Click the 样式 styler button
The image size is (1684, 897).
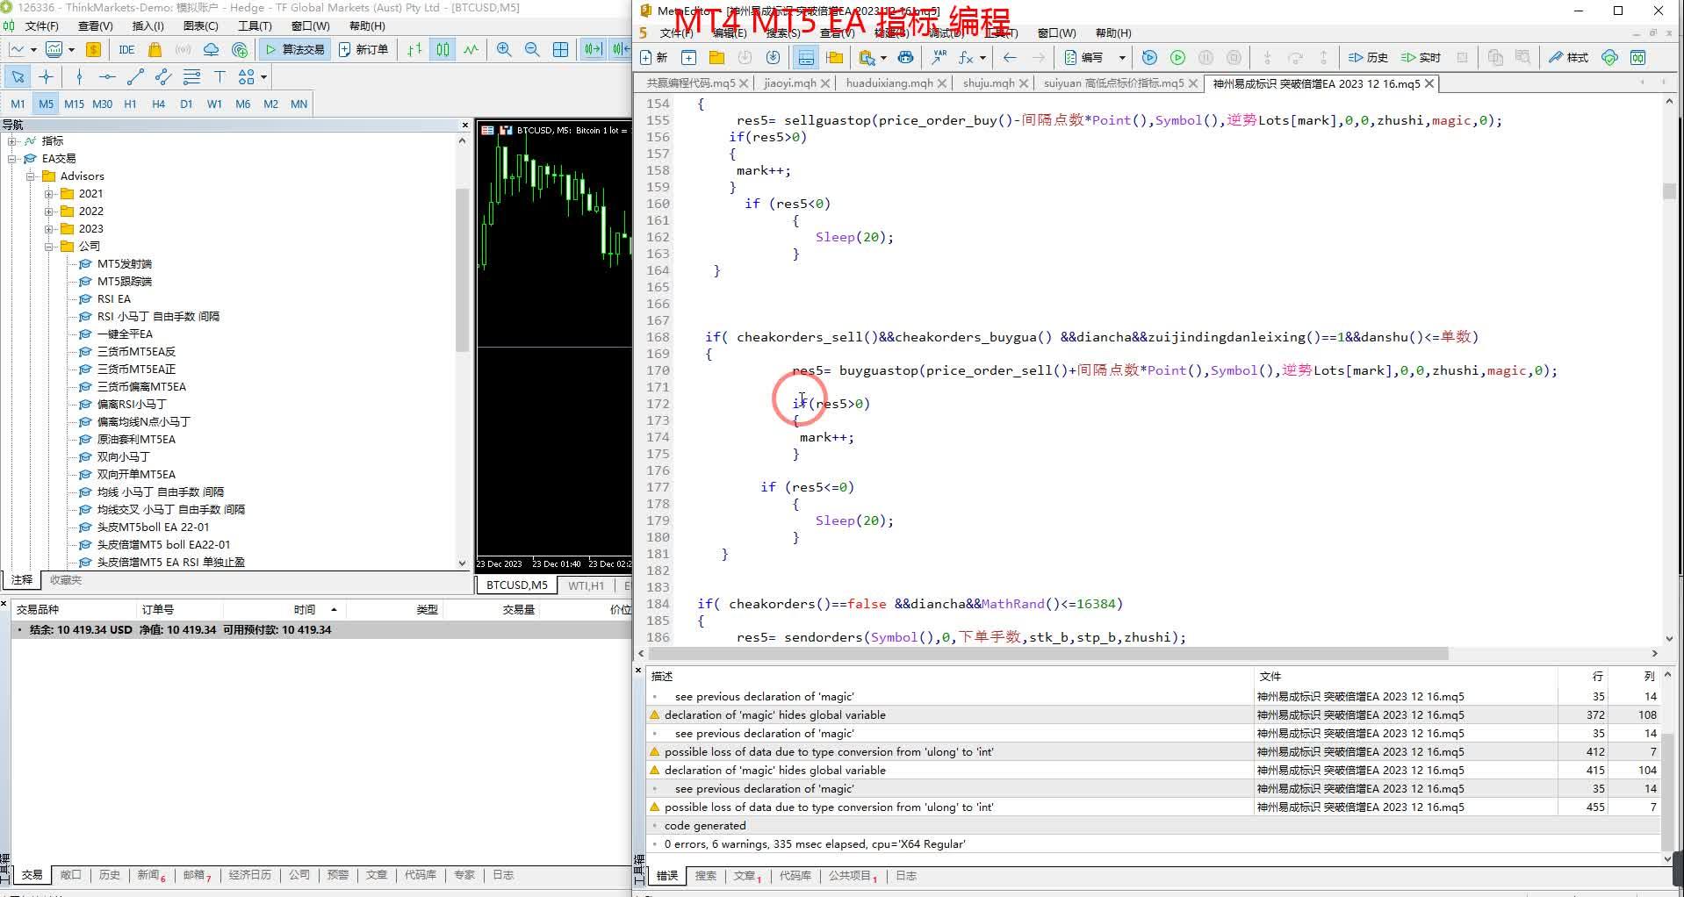(1569, 58)
